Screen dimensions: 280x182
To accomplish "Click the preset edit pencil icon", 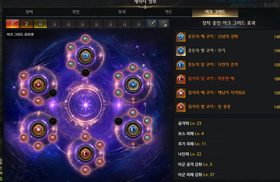I will 152,23.
